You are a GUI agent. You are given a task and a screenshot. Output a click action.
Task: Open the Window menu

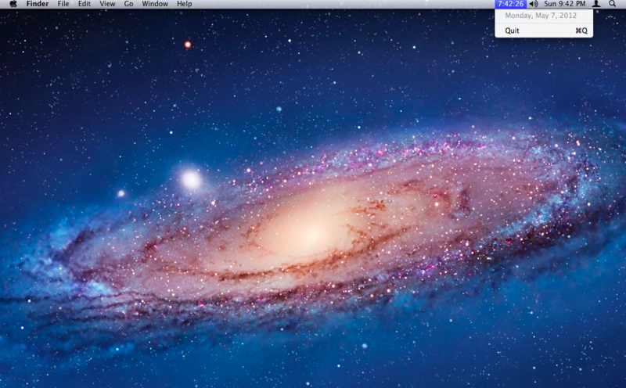[155, 4]
